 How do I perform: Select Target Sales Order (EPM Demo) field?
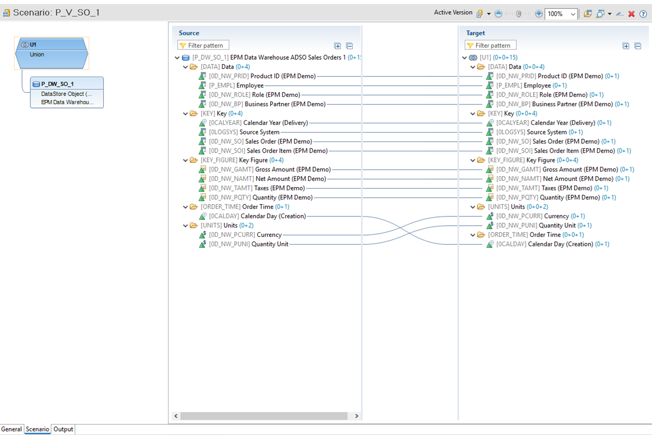(x=556, y=142)
